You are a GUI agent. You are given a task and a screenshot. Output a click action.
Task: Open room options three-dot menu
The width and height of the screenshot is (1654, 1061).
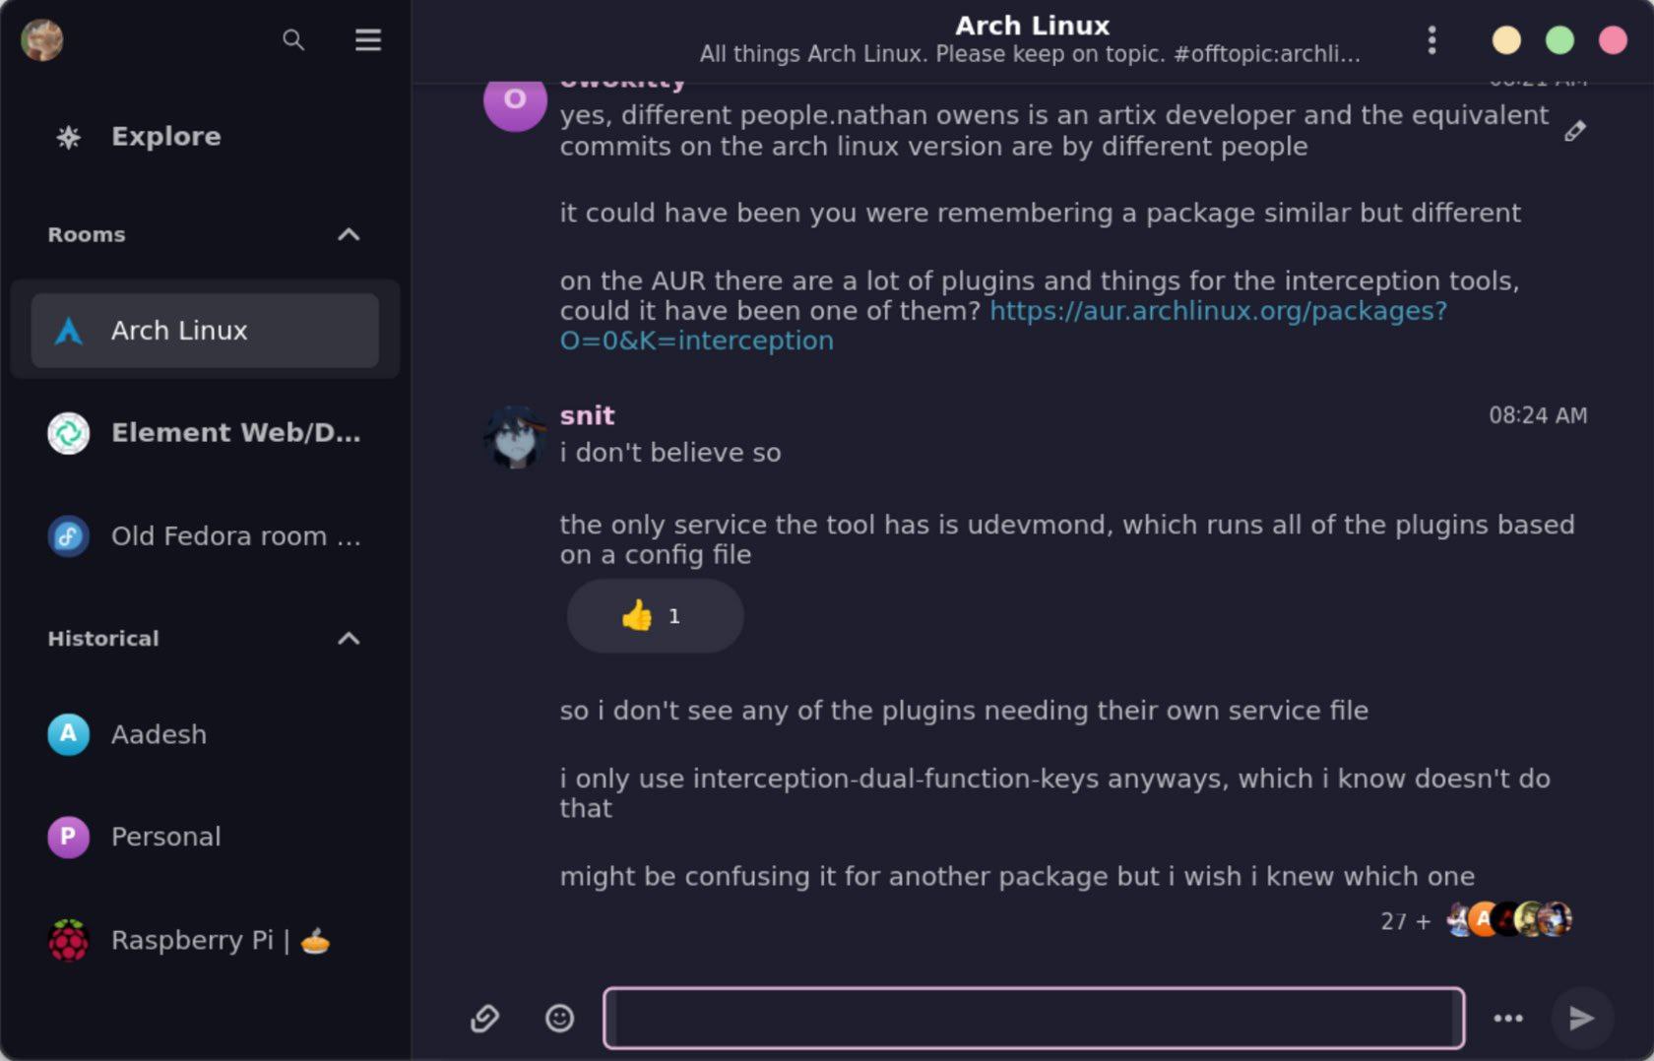[x=1431, y=40]
